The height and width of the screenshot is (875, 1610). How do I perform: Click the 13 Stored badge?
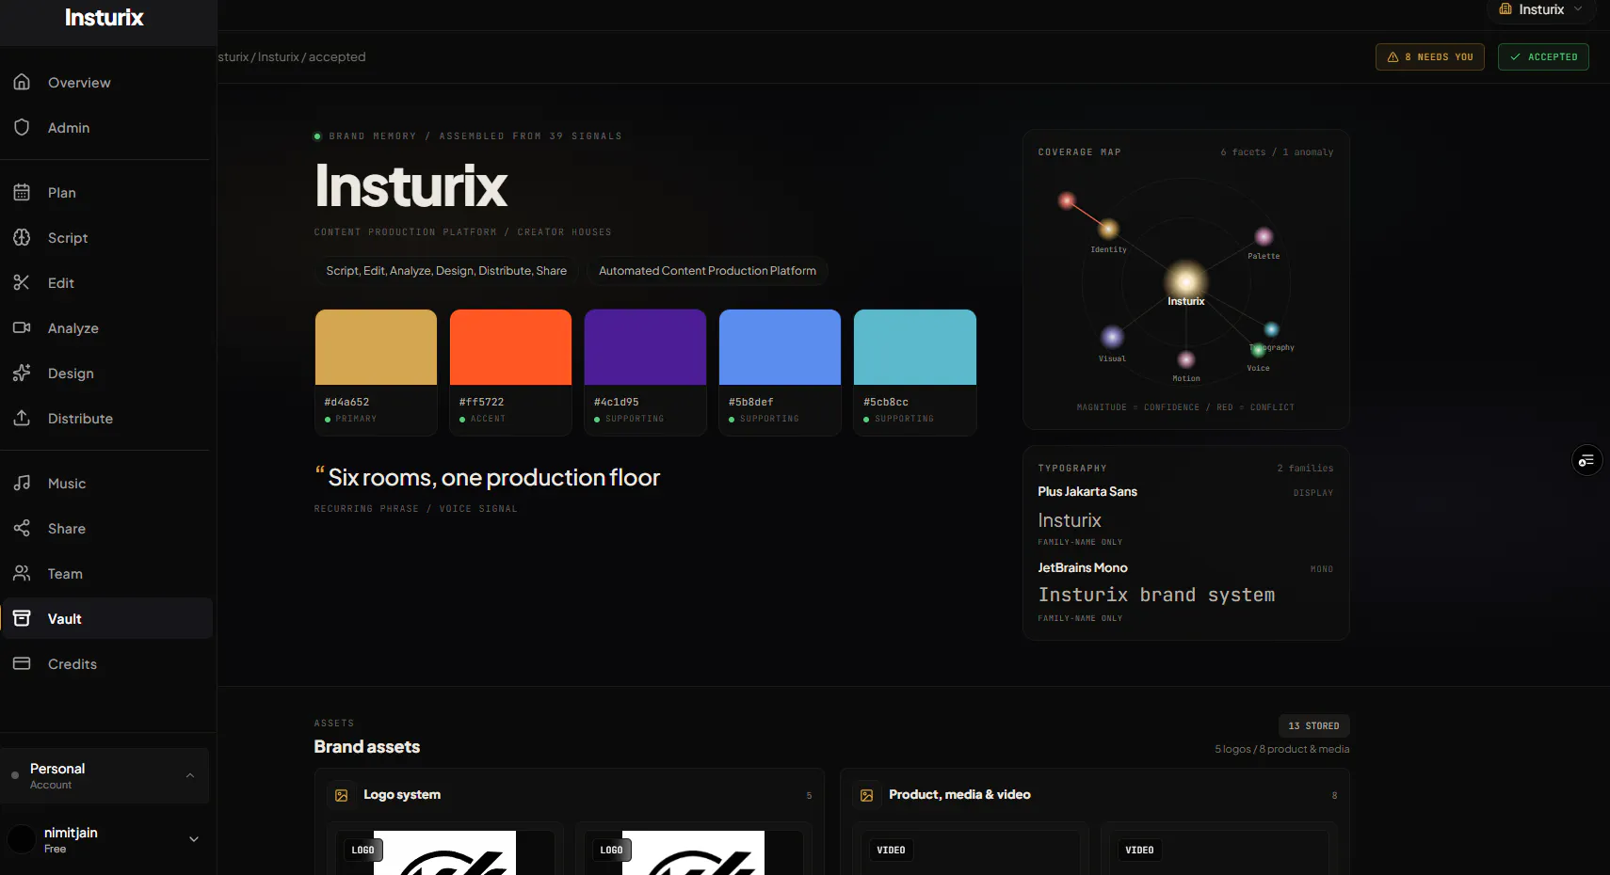click(x=1313, y=725)
